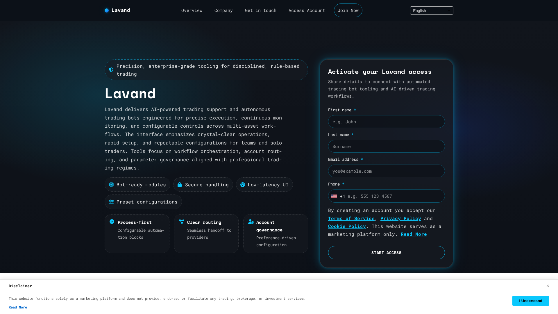The height and width of the screenshot is (314, 558).
Task: Click the Low-latency UI chip
Action: pos(264,185)
